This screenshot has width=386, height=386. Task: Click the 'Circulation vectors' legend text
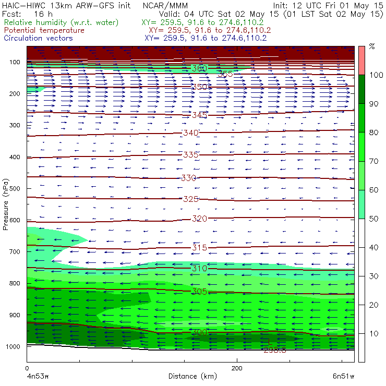pos(39,38)
